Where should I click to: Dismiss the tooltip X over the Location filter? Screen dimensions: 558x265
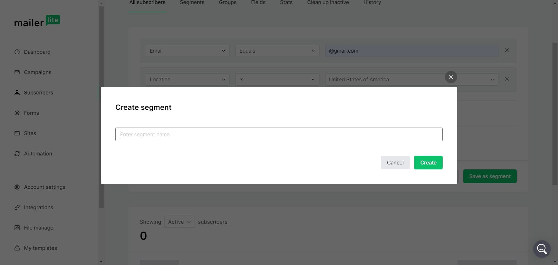tap(451, 77)
